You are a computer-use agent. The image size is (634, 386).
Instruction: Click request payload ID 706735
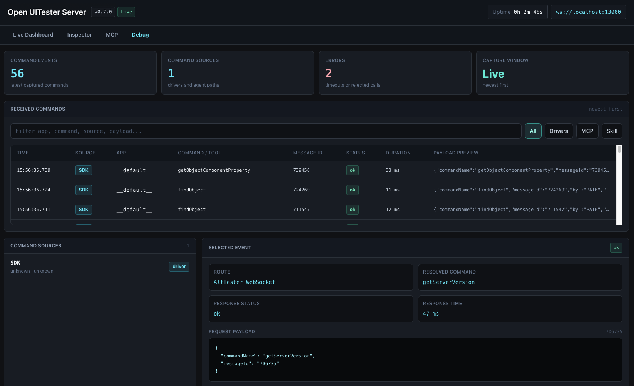pyautogui.click(x=614, y=332)
